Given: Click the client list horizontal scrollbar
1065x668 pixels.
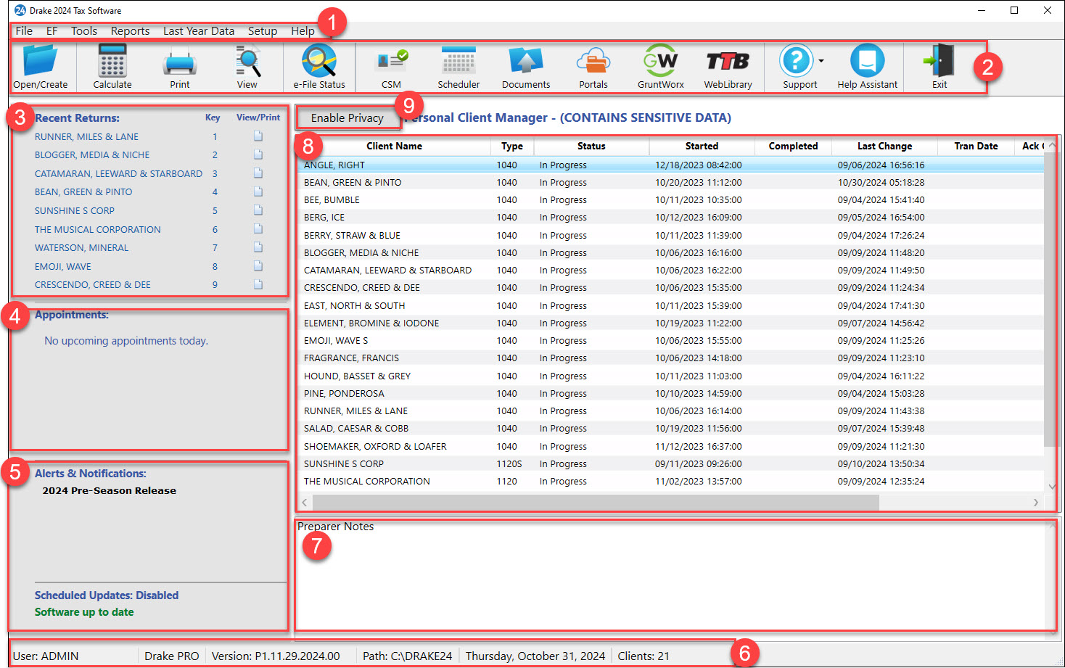Looking at the screenshot, I should [595, 502].
